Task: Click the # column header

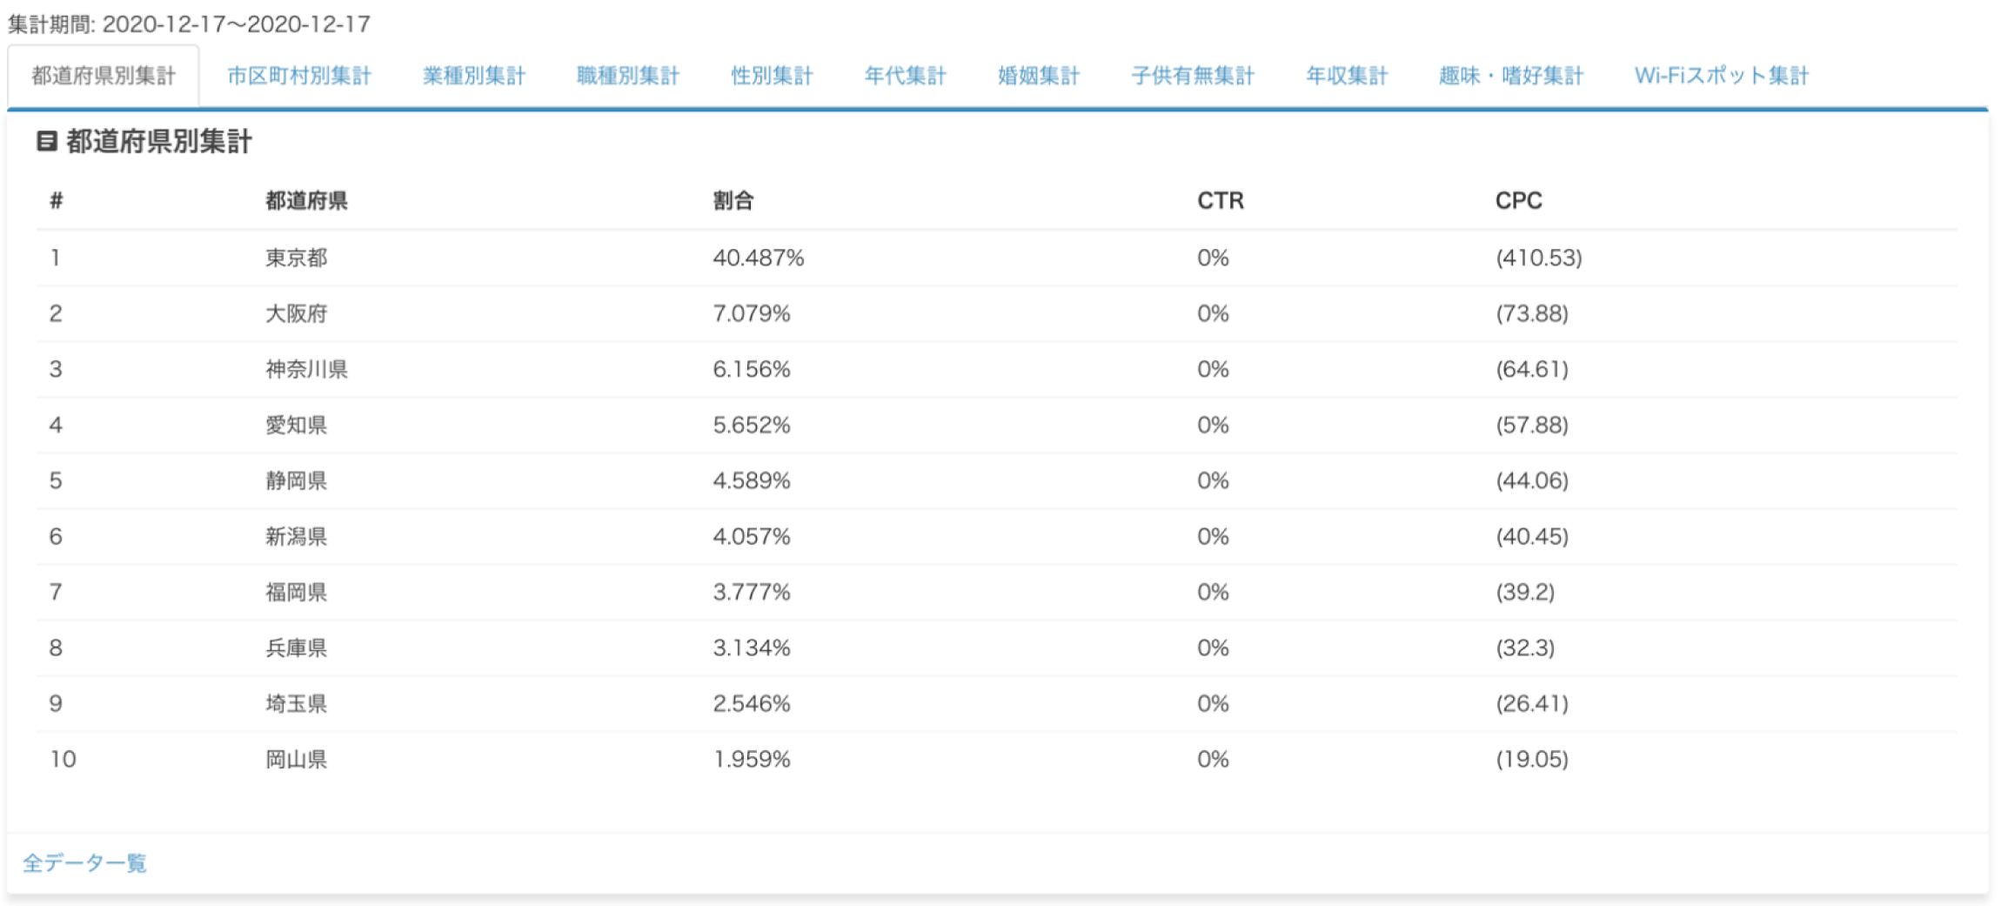Action: coord(57,201)
